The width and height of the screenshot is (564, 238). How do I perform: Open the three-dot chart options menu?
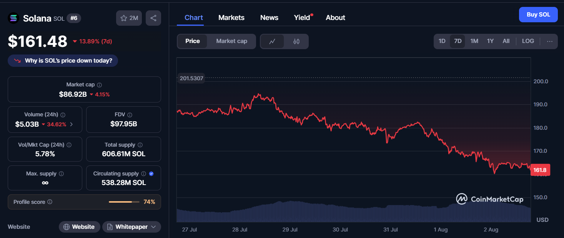tap(550, 41)
